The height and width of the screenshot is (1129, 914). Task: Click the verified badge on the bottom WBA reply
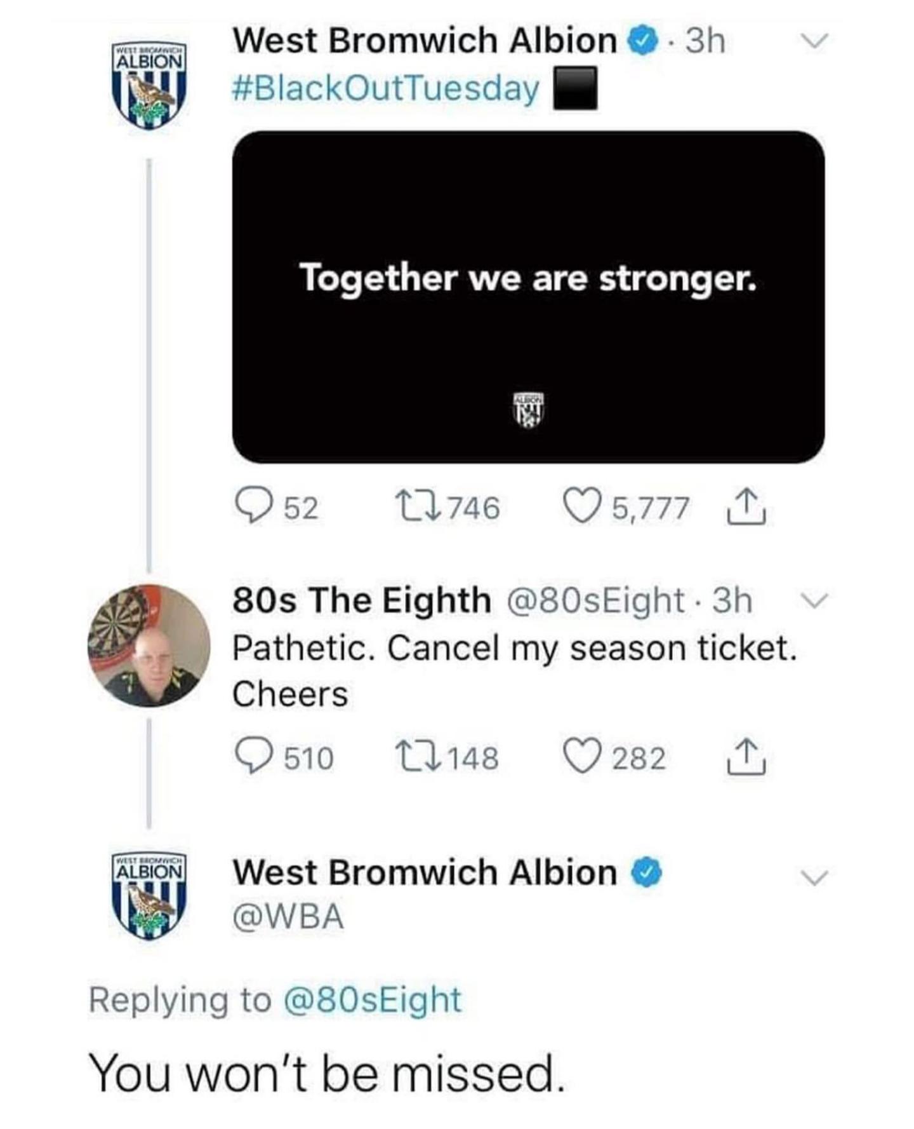(645, 874)
